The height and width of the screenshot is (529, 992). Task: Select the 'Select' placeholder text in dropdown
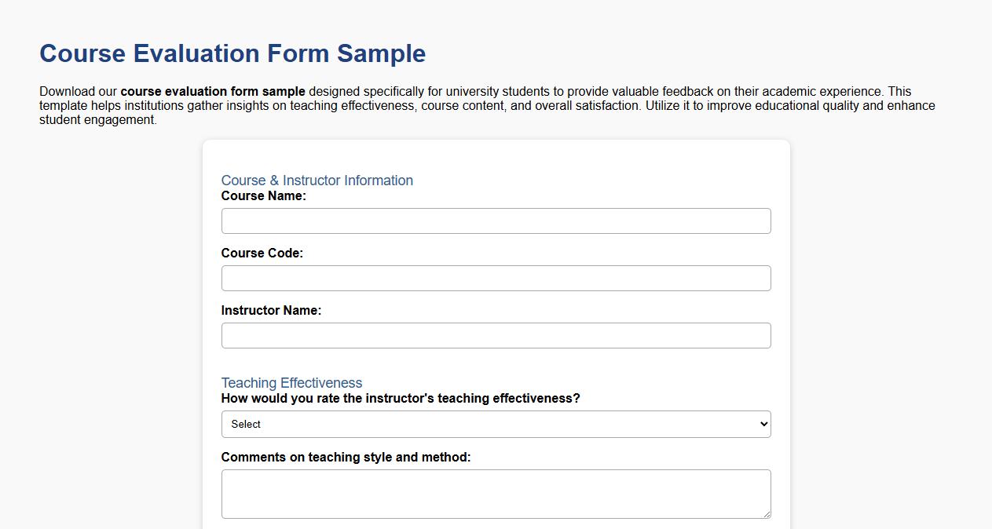(x=245, y=424)
